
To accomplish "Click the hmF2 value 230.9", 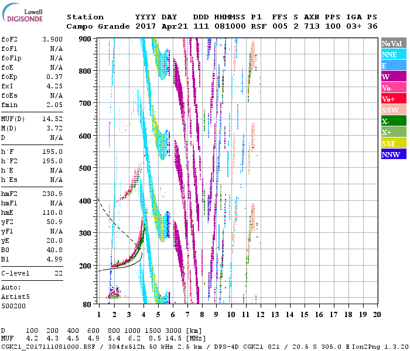I will pyautogui.click(x=52, y=194).
